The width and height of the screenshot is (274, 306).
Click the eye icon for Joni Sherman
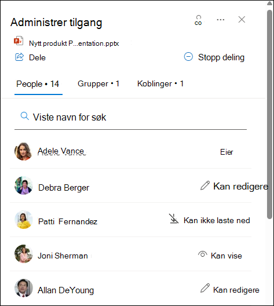pos(202,254)
